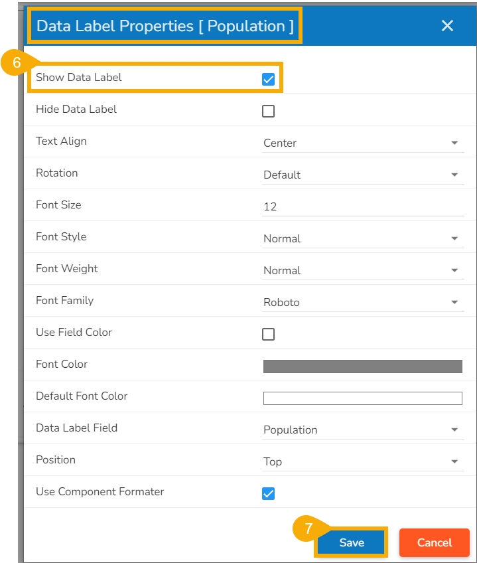Image resolution: width=477 pixels, height=563 pixels.
Task: Disable the Use Component Formater checkbox
Action: 268,494
